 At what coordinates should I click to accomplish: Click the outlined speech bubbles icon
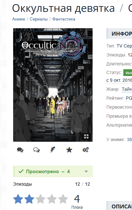[x=37, y=150]
